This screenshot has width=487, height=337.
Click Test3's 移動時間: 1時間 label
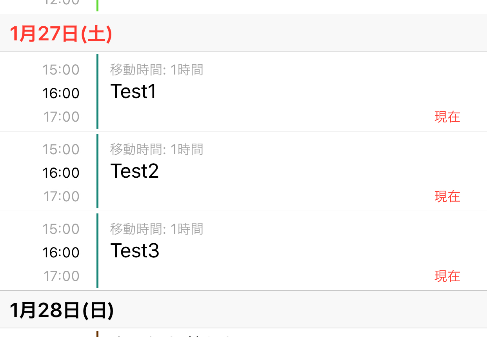click(x=156, y=230)
